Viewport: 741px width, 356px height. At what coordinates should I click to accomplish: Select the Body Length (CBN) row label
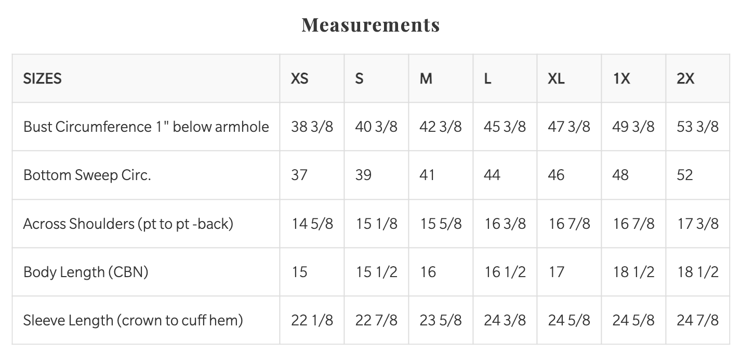(x=86, y=272)
